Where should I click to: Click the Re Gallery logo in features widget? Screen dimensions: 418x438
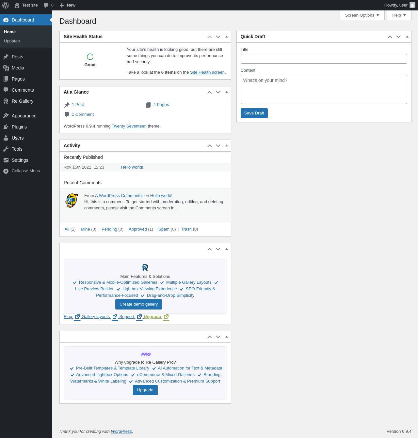pos(145,267)
